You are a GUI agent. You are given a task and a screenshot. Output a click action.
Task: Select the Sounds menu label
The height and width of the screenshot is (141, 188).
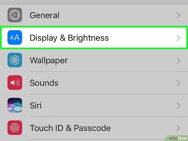pyautogui.click(x=44, y=83)
